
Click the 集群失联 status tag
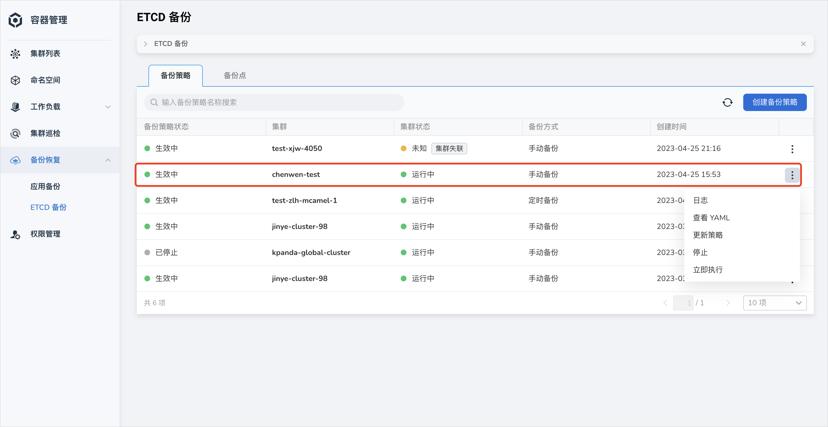click(449, 148)
